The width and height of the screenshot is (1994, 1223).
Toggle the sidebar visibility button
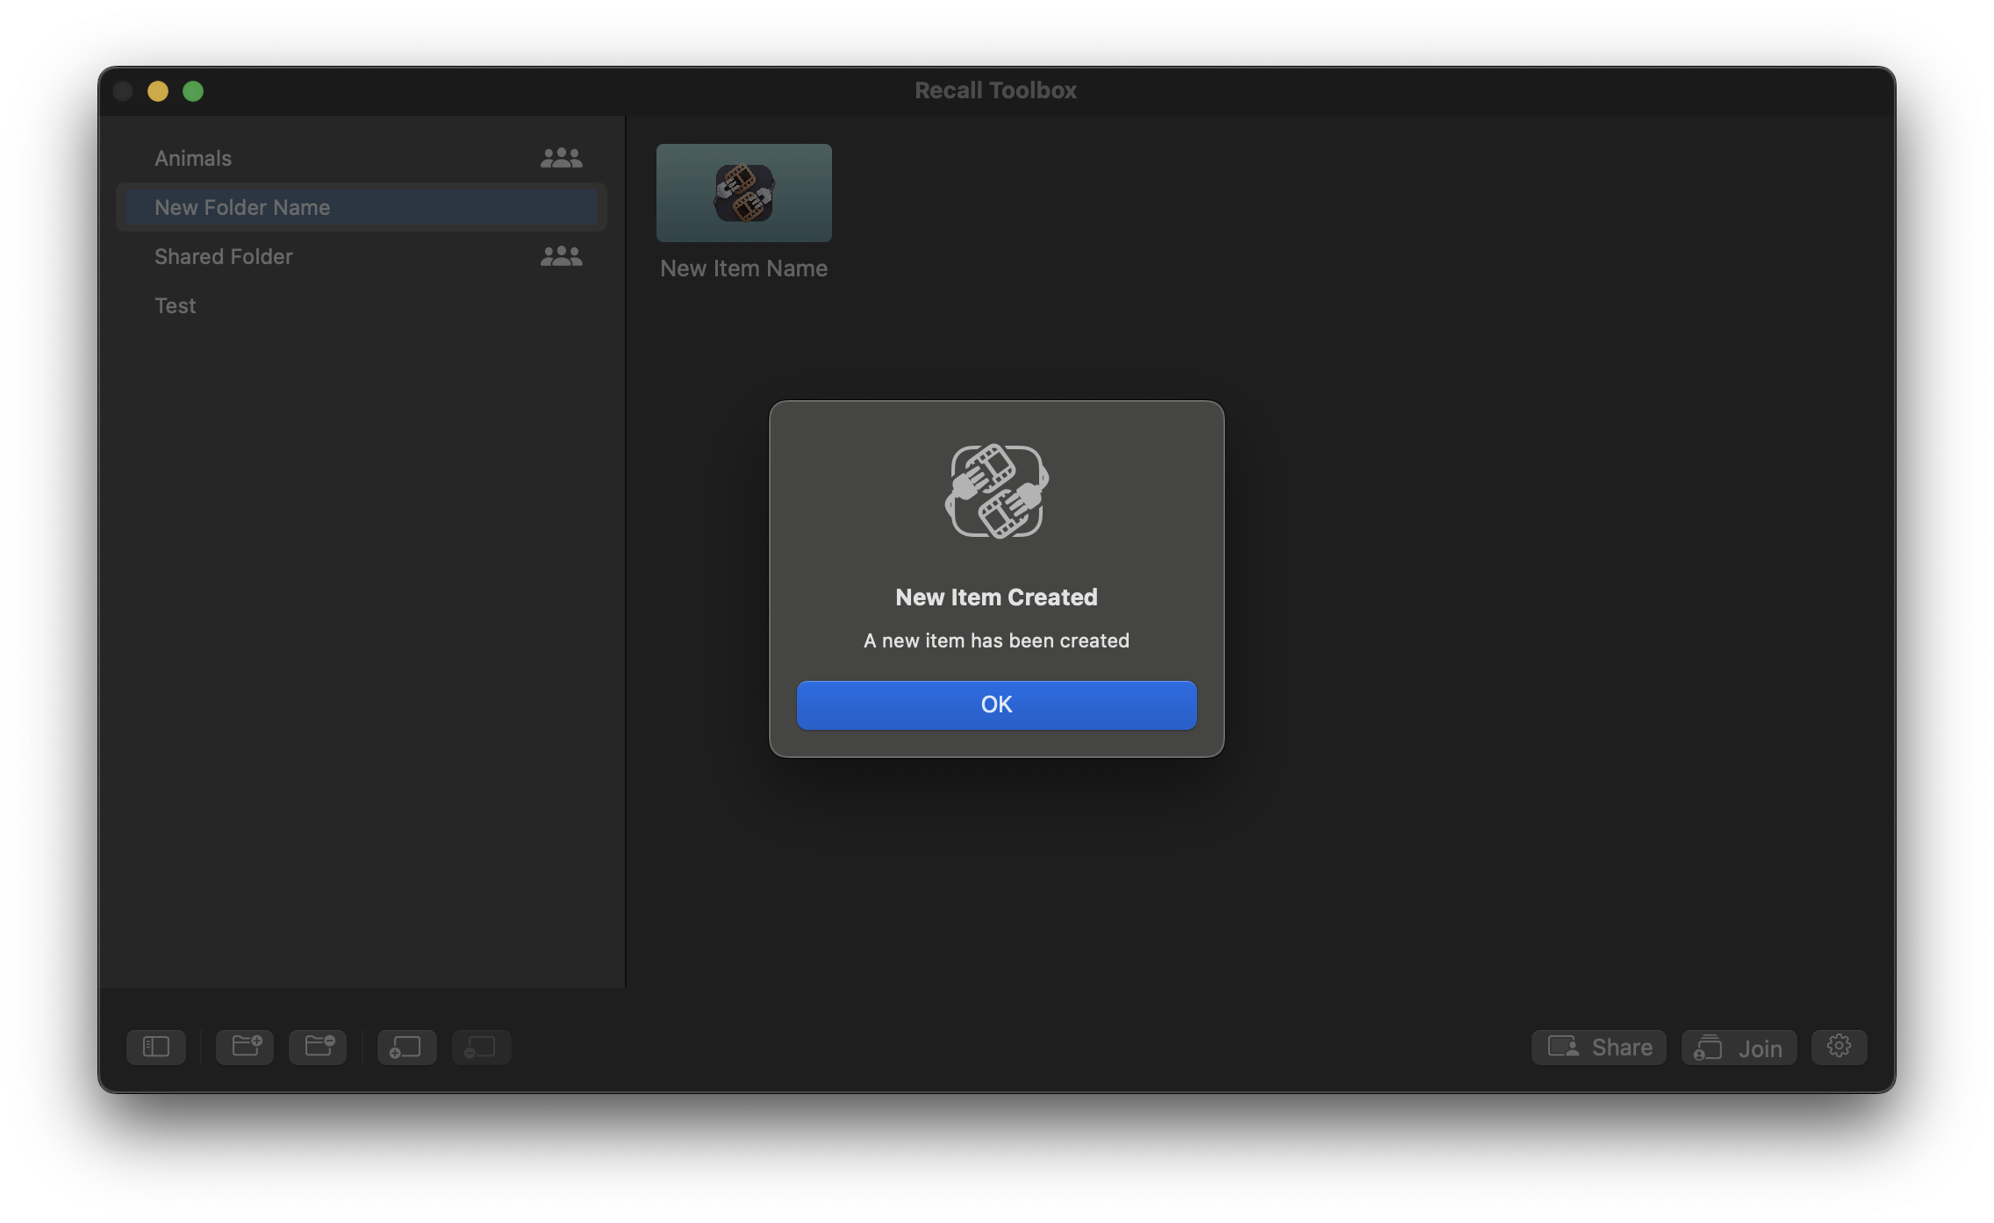tap(156, 1047)
